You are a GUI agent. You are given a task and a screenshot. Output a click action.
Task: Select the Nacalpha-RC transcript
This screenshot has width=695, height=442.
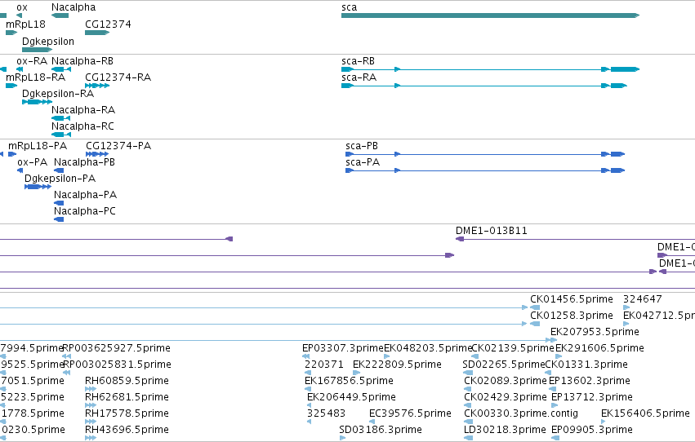tap(61, 135)
